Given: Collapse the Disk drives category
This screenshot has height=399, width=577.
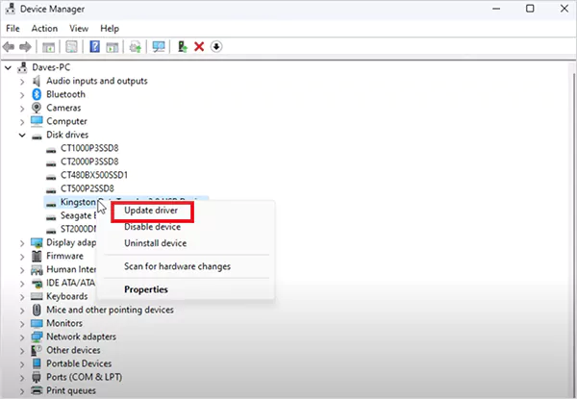Looking at the screenshot, I should point(22,135).
